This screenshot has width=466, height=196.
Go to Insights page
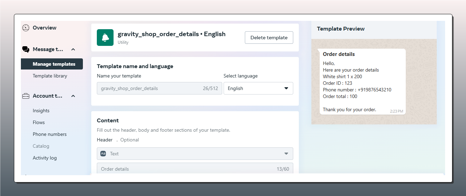coord(41,111)
